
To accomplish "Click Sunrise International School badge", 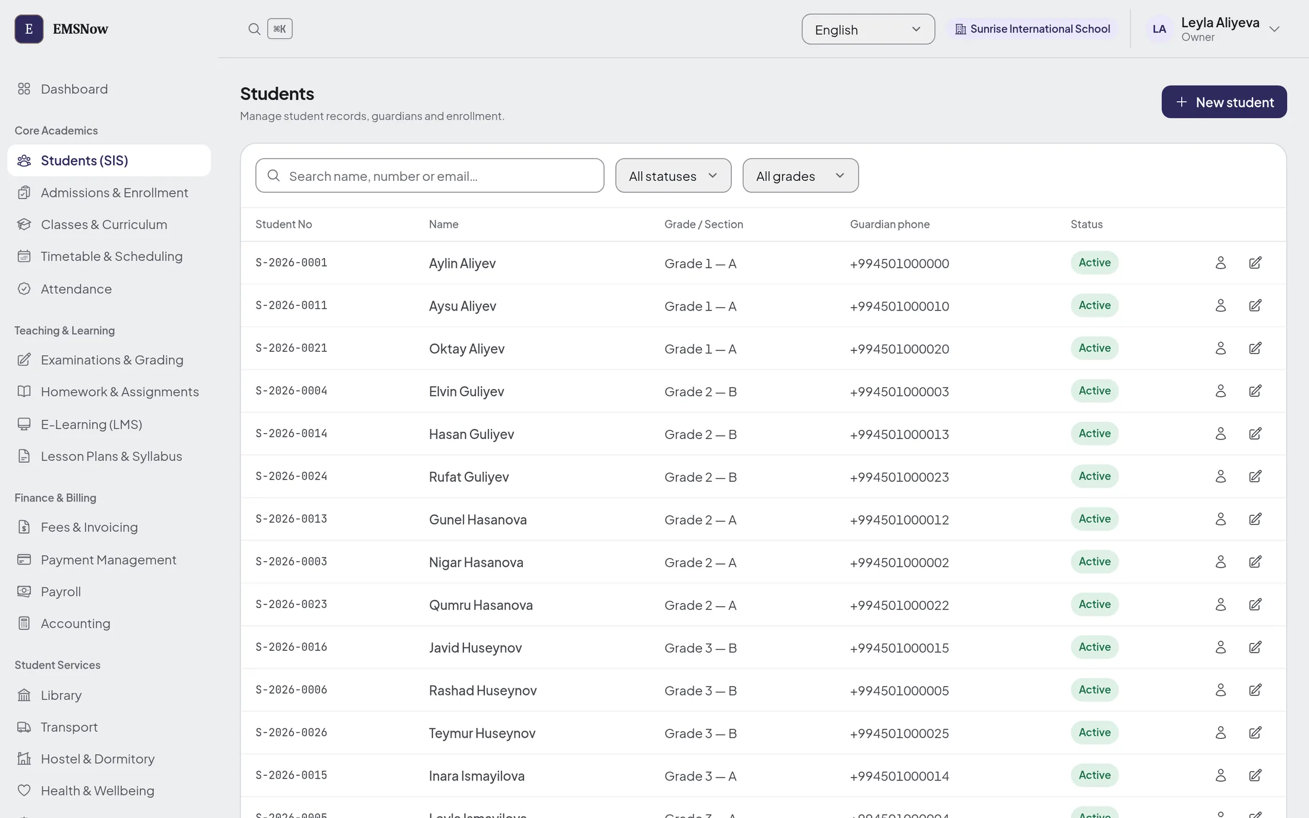I will pos(1032,29).
